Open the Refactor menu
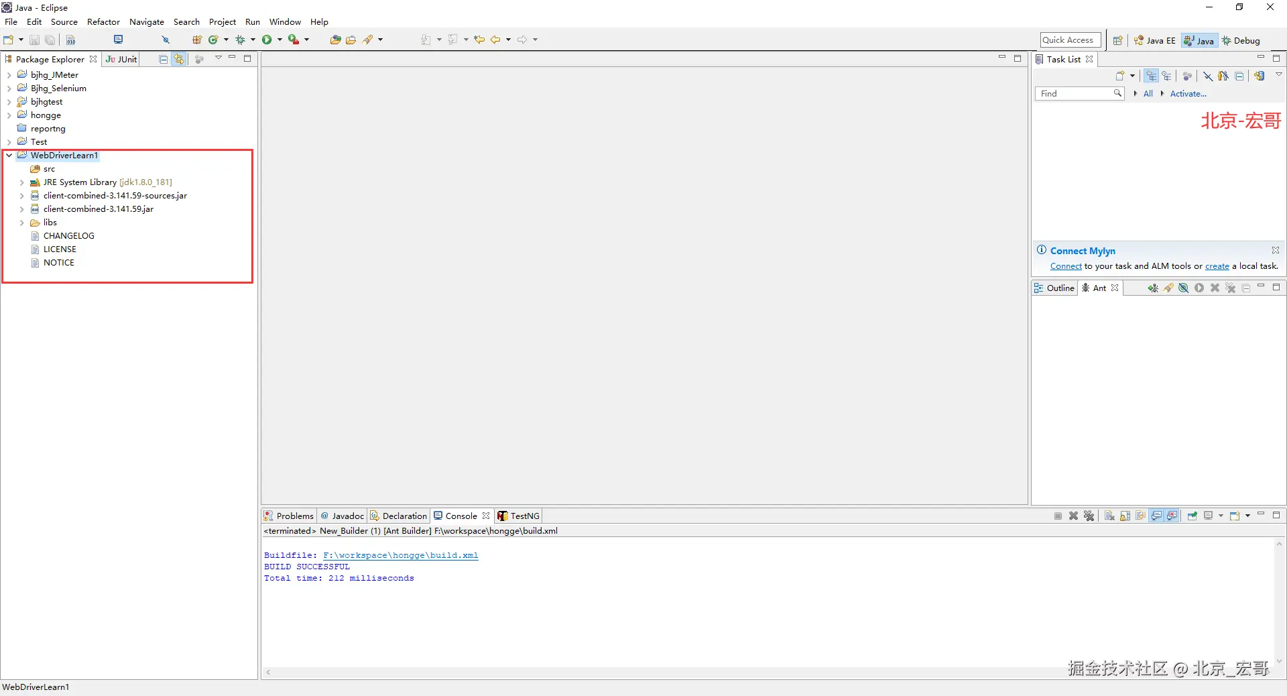Image resolution: width=1287 pixels, height=696 pixels. (103, 22)
